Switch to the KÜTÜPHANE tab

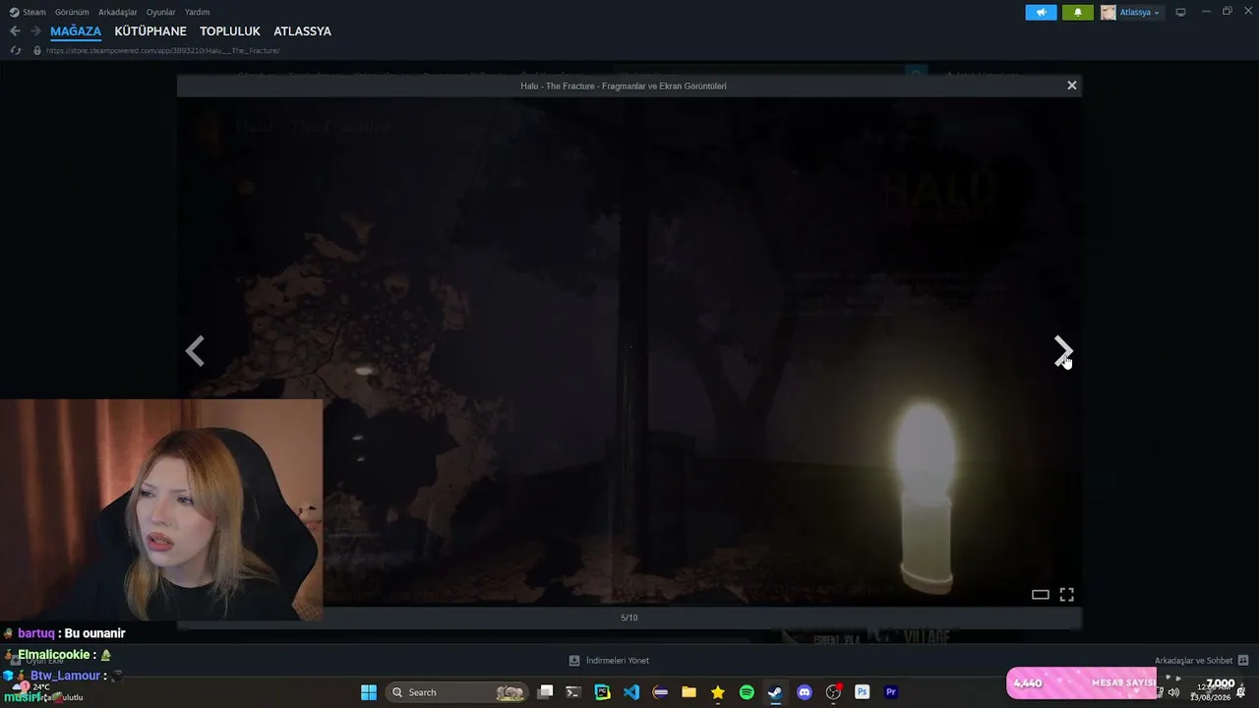150,31
